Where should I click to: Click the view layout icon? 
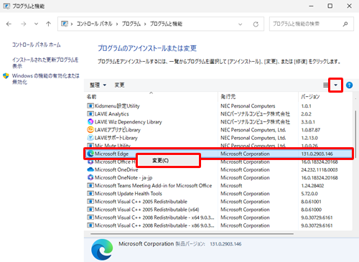(326, 85)
